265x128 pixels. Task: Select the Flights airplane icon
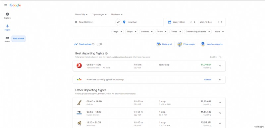click(7, 26)
